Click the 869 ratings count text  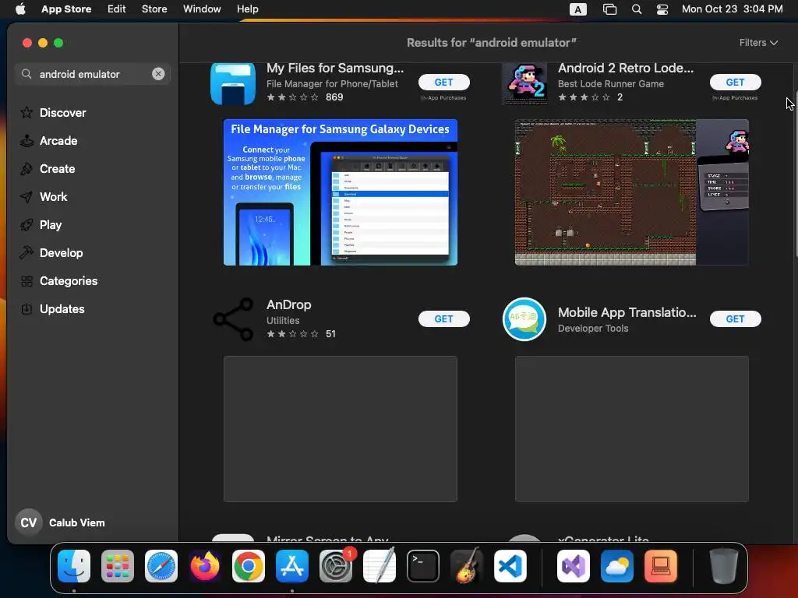pyautogui.click(x=334, y=97)
